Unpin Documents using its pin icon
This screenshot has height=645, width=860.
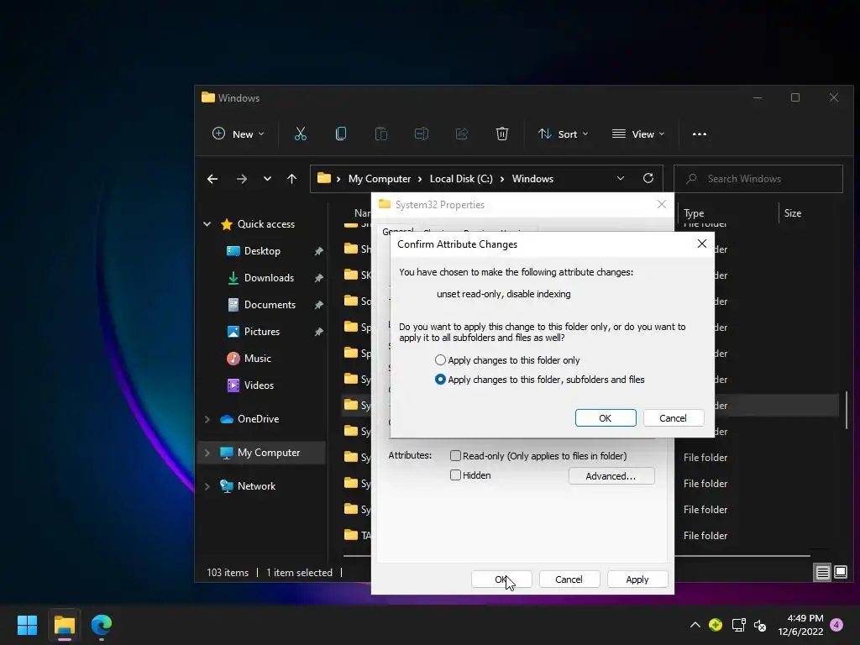pos(318,305)
